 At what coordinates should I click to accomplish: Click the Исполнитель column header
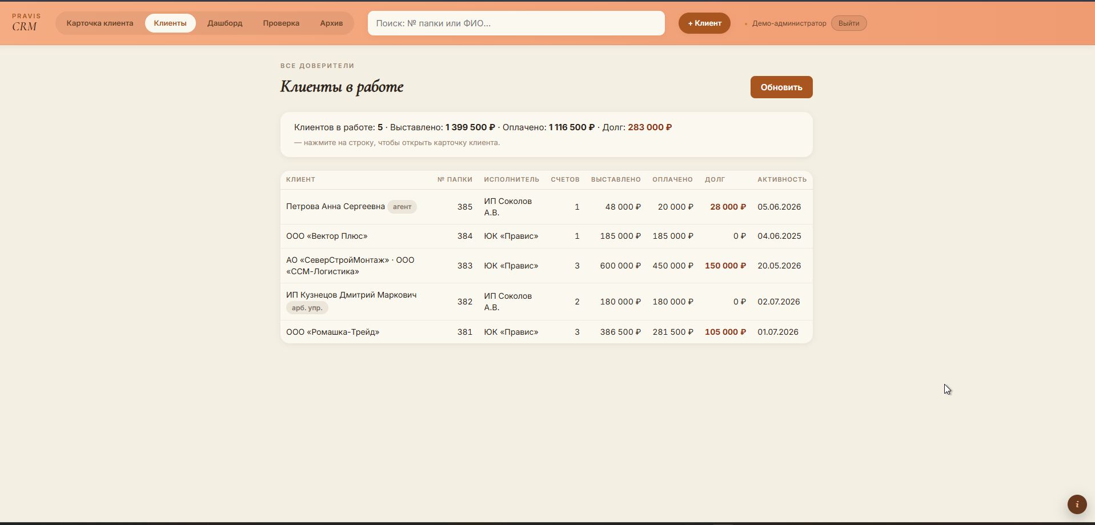pos(511,179)
